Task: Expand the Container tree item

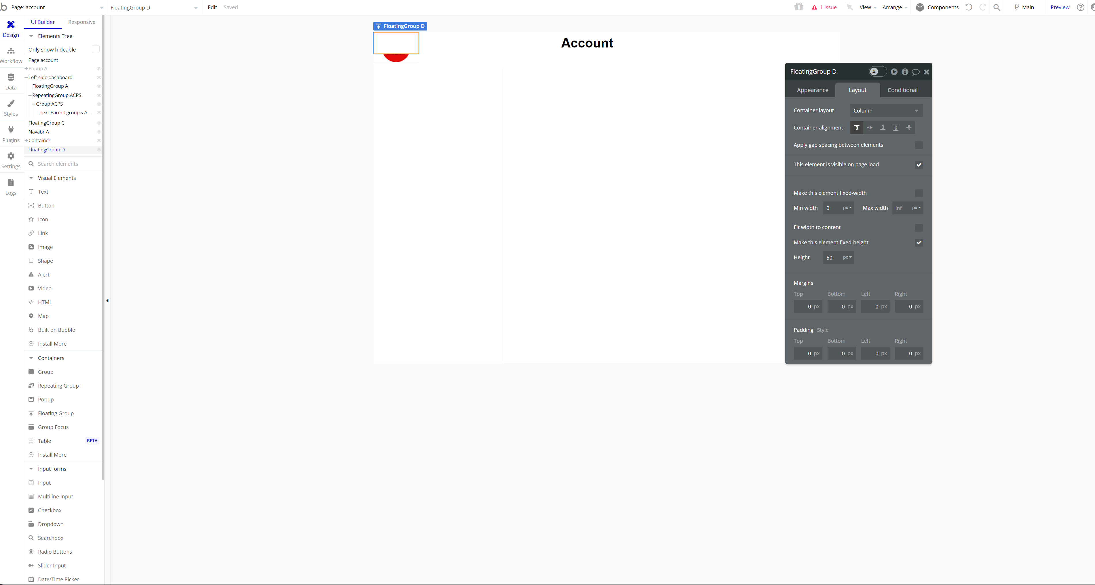Action: [x=26, y=141]
